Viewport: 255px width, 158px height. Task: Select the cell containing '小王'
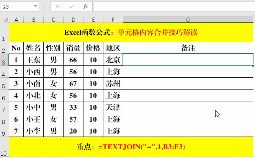[33, 119]
